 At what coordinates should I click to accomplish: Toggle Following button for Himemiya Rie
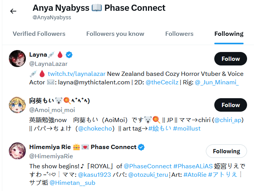click(x=227, y=151)
